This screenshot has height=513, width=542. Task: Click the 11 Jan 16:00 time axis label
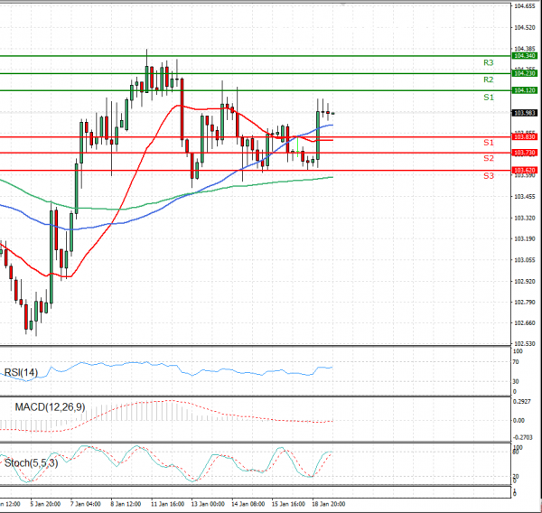tap(168, 505)
